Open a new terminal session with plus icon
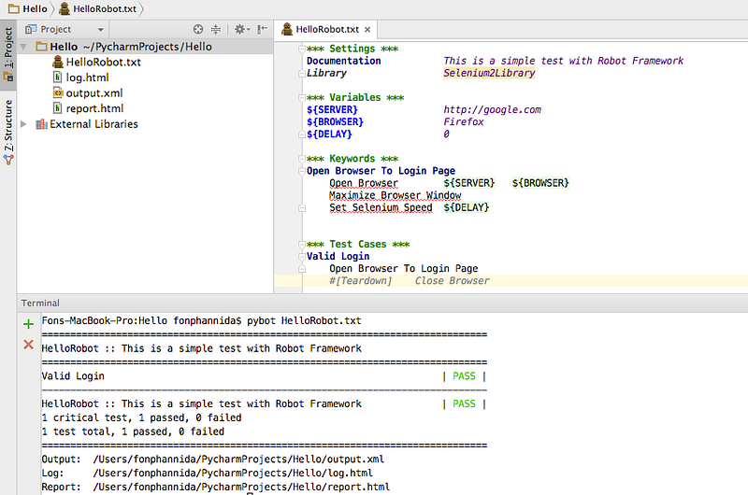748x495 pixels. pos(29,324)
